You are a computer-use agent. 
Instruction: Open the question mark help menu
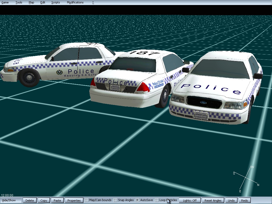pos(93,2)
